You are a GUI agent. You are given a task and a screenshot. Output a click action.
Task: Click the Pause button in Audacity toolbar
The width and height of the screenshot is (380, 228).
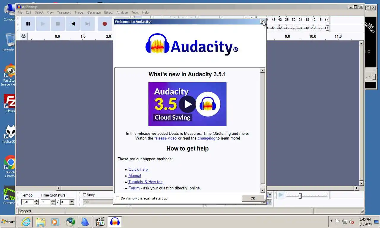pos(28,24)
